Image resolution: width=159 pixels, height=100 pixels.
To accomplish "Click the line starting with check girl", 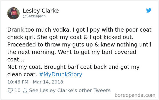I will pos(70,37).
